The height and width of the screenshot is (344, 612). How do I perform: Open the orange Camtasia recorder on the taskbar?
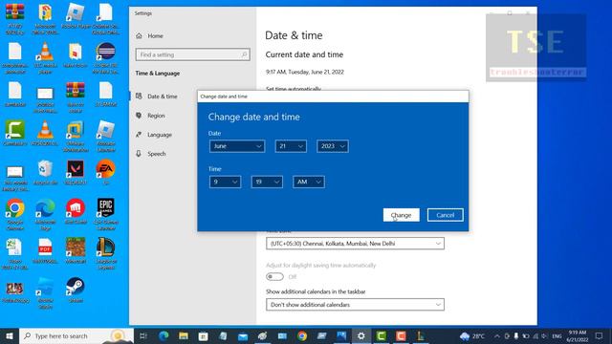[x=401, y=335]
